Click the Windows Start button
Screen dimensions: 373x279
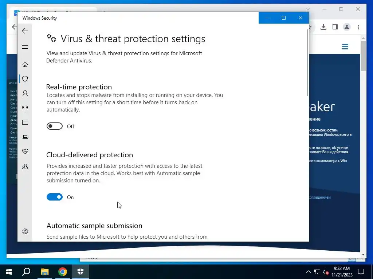pyautogui.click(x=9, y=272)
